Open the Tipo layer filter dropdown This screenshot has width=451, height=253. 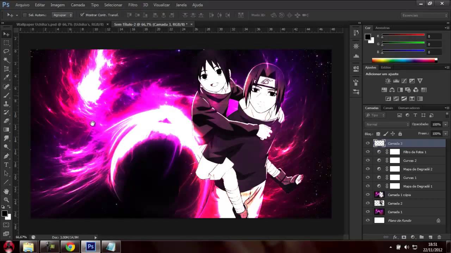tap(376, 115)
